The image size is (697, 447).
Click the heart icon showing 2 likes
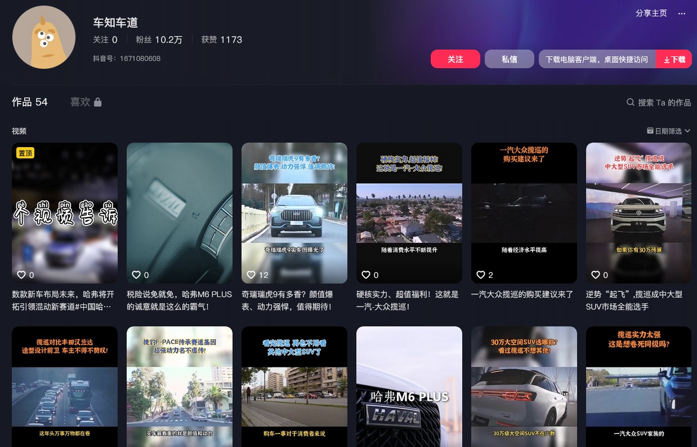[481, 275]
